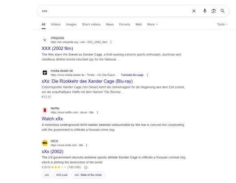This screenshot has height=183, width=236.
Task: Start voice search with the microphone icon
Action: point(204,11)
